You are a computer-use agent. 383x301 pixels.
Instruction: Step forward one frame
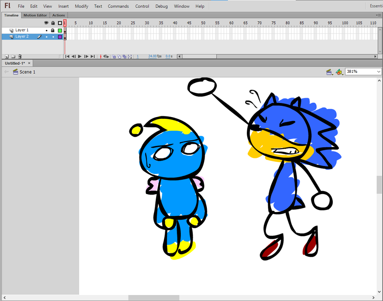point(86,57)
